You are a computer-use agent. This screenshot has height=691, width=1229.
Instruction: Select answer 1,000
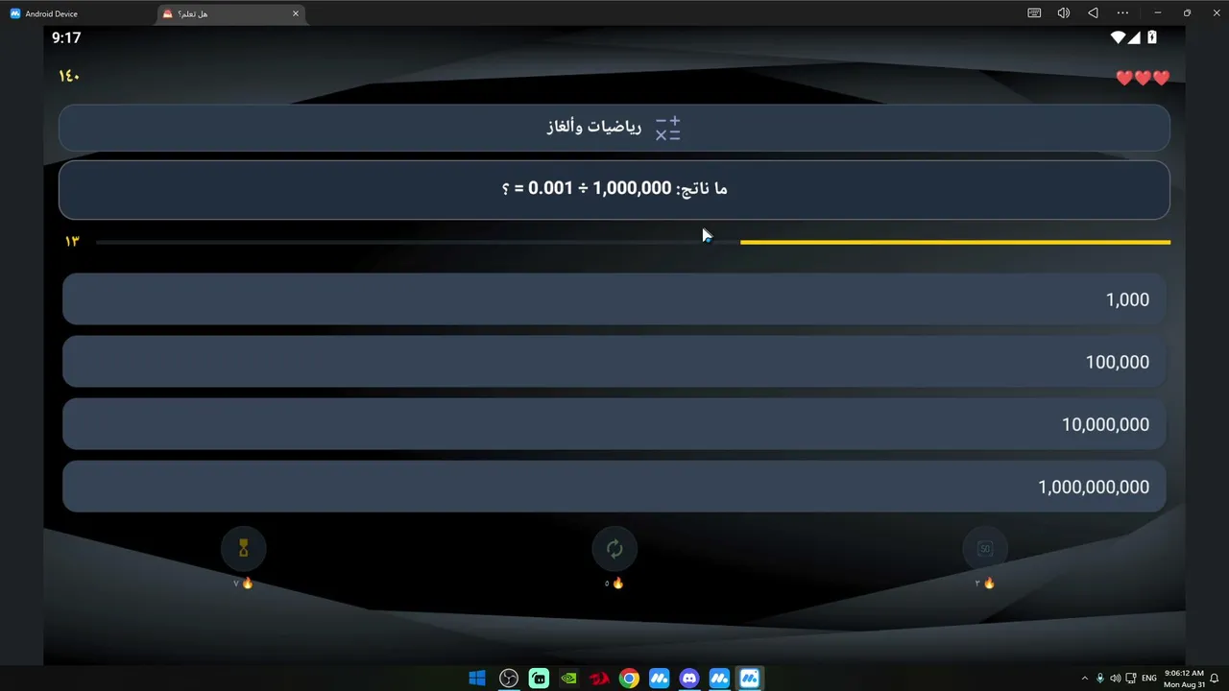614,299
